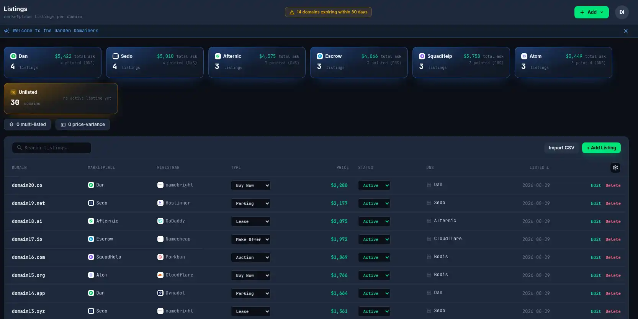Click the domain13.xyz domain name
Image resolution: width=638 pixels, height=319 pixels.
(x=28, y=311)
